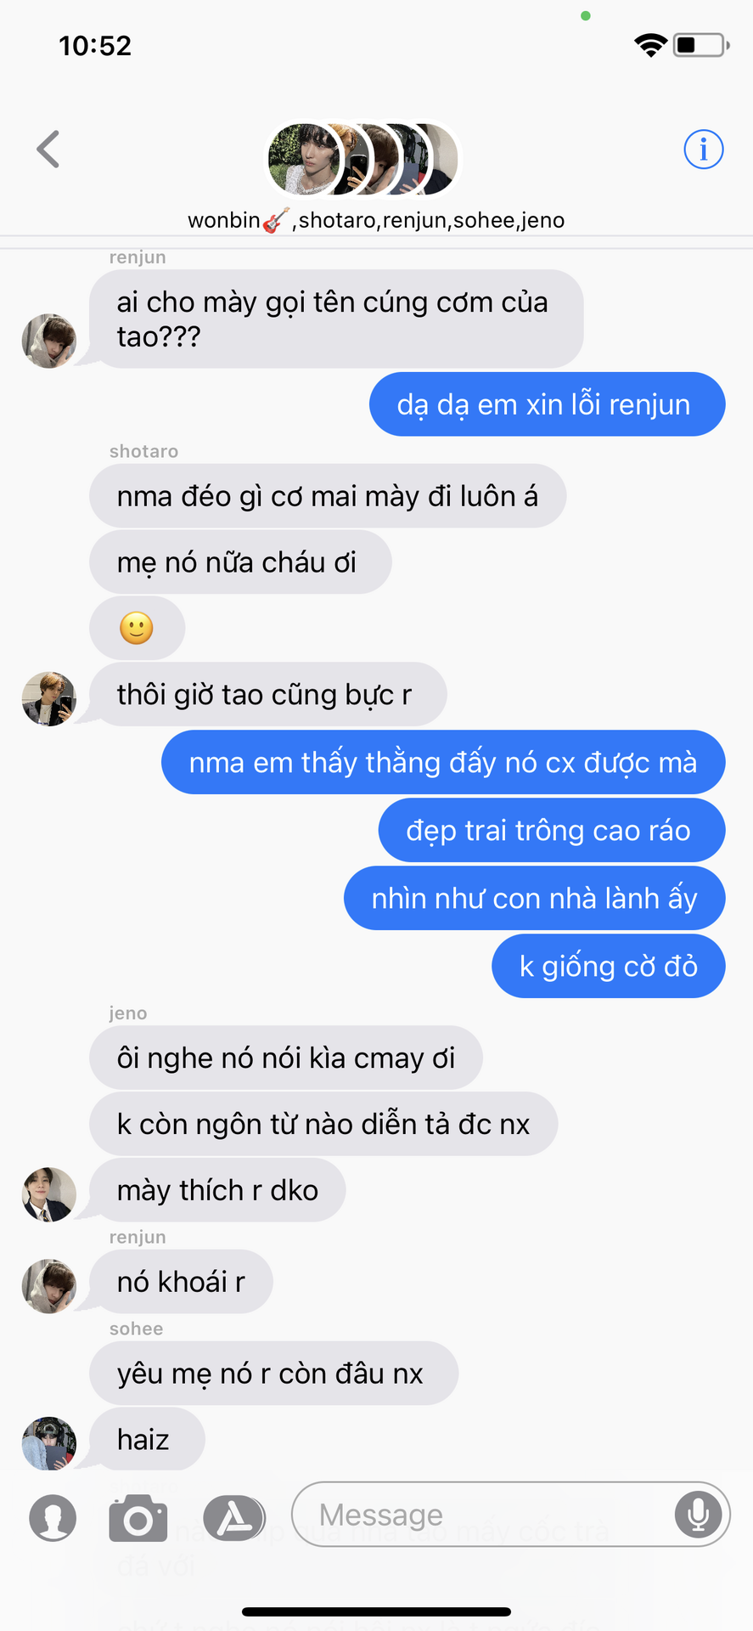Tap the battery status icon
The width and height of the screenshot is (753, 1631).
tap(701, 45)
